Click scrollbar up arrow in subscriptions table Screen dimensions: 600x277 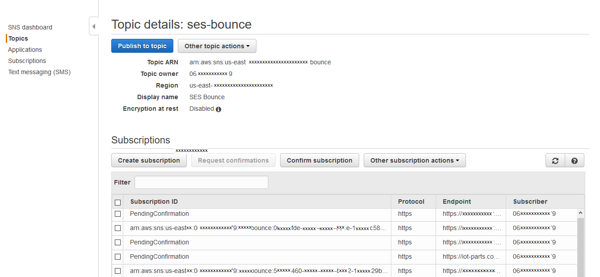(580, 214)
